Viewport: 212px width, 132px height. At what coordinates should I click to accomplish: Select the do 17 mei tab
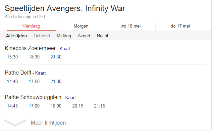click(180, 26)
